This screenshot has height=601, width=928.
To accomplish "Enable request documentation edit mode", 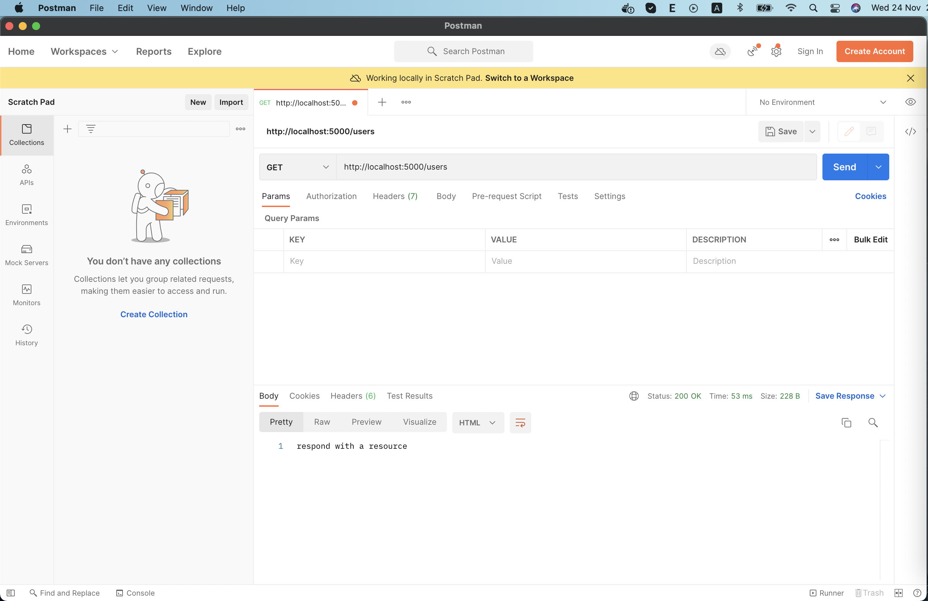I will click(x=848, y=132).
